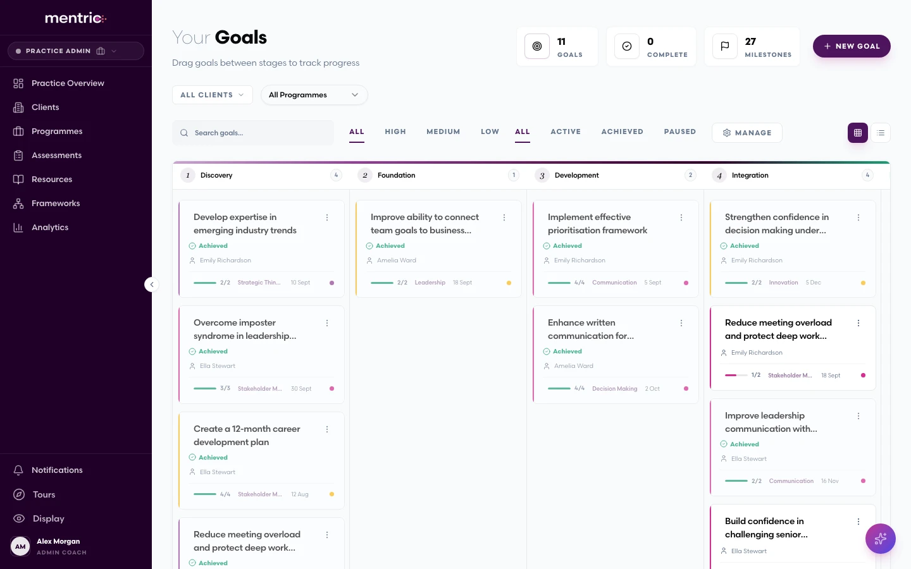The height and width of the screenshot is (569, 911).
Task: Expand the Practice Admin role switcher
Action: point(76,51)
